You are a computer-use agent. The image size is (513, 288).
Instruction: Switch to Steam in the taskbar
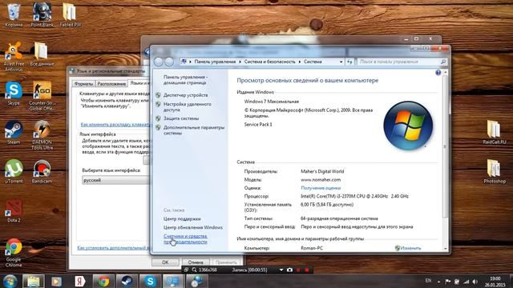[127, 282]
